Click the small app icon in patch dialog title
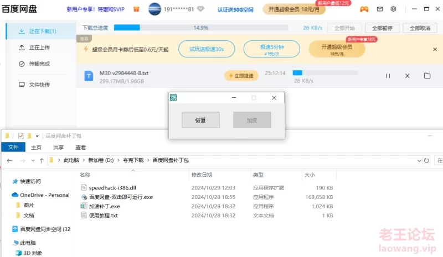This screenshot has height=257, width=443. [173, 98]
